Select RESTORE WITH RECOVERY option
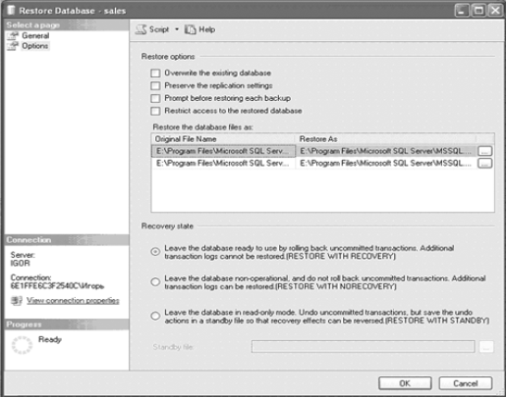The height and width of the screenshot is (398, 507). (155, 252)
